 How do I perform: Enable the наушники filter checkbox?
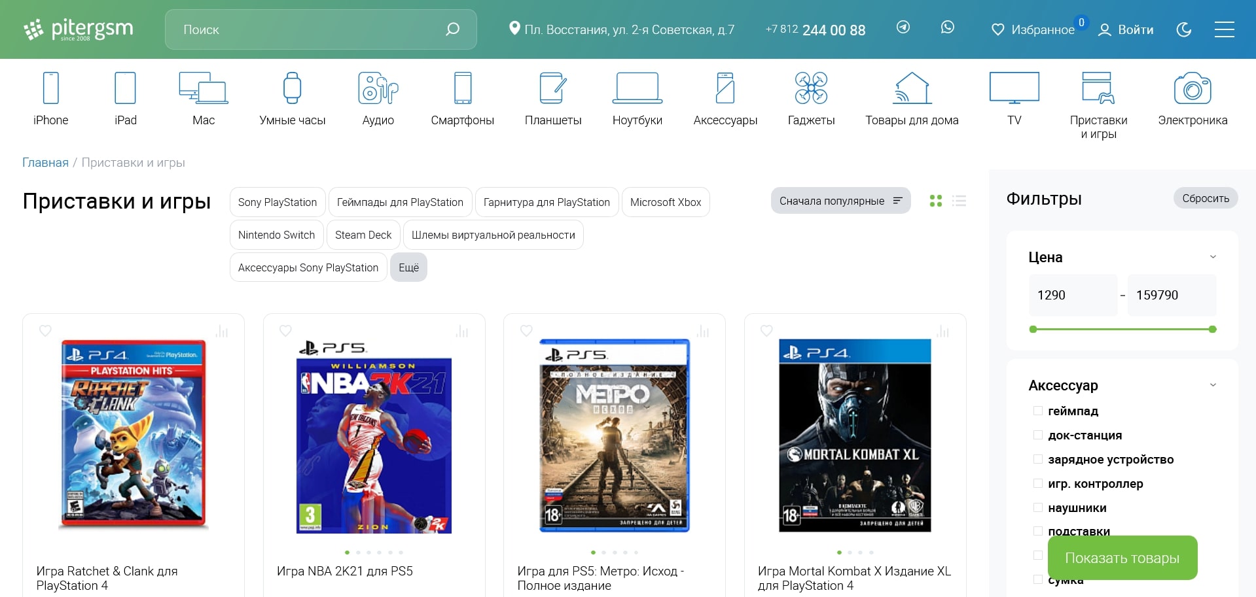1037,507
